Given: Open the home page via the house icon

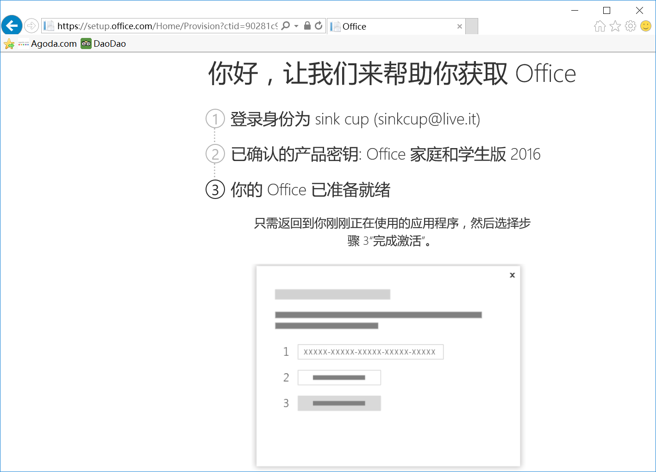Looking at the screenshot, I should click(x=600, y=26).
